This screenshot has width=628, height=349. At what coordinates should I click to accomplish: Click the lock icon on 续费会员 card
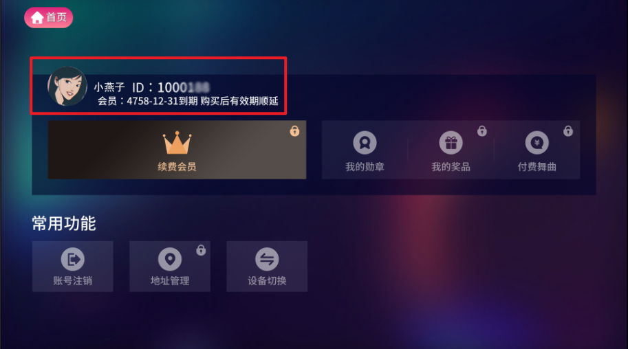click(x=295, y=131)
